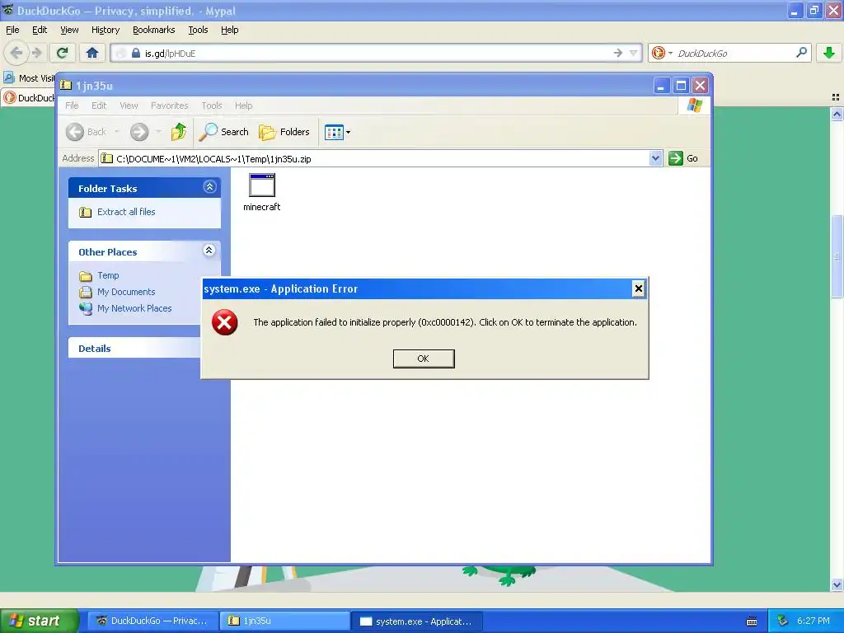
Task: Click the keyboard tray icon
Action: point(752,621)
